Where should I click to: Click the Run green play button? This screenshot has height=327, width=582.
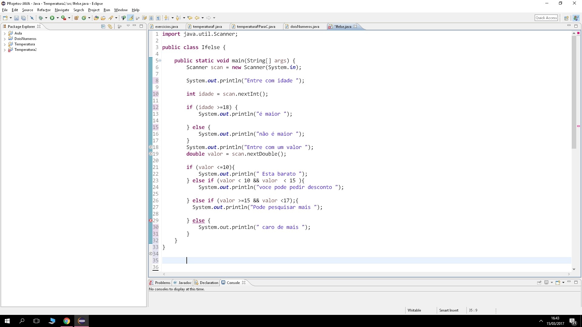coord(52,18)
